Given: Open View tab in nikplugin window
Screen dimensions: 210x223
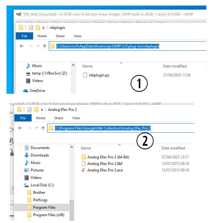Looking at the screenshot, I should click(x=77, y=36).
